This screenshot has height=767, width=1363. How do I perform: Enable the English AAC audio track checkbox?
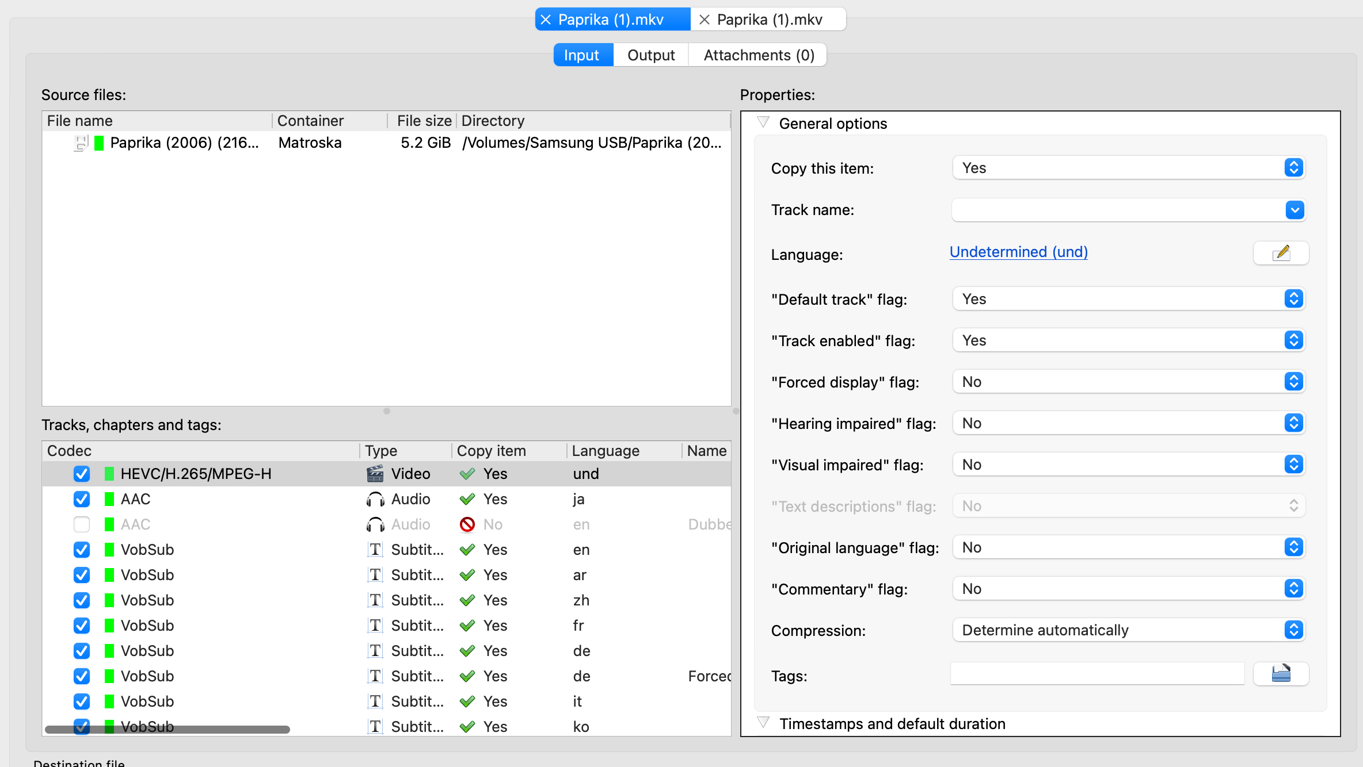(82, 524)
